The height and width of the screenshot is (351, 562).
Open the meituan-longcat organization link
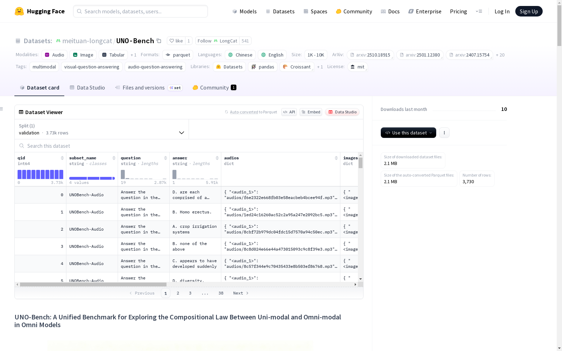(x=87, y=41)
